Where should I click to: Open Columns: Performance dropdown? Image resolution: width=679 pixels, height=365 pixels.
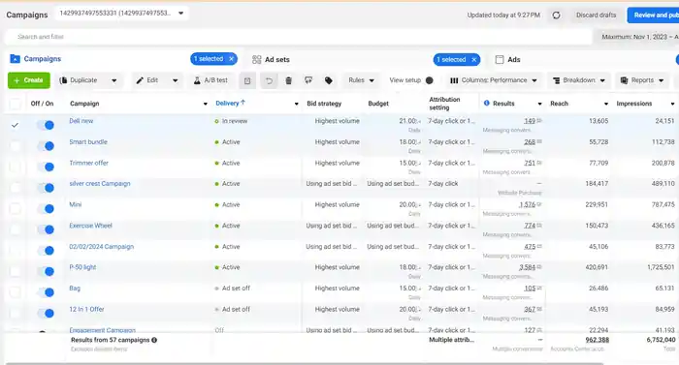[x=493, y=80]
